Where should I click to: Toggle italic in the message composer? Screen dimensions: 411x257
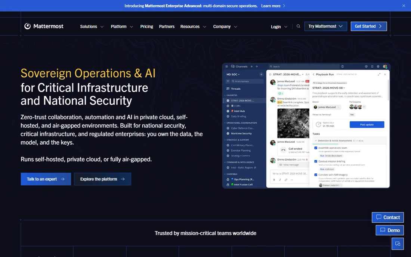click(280, 180)
